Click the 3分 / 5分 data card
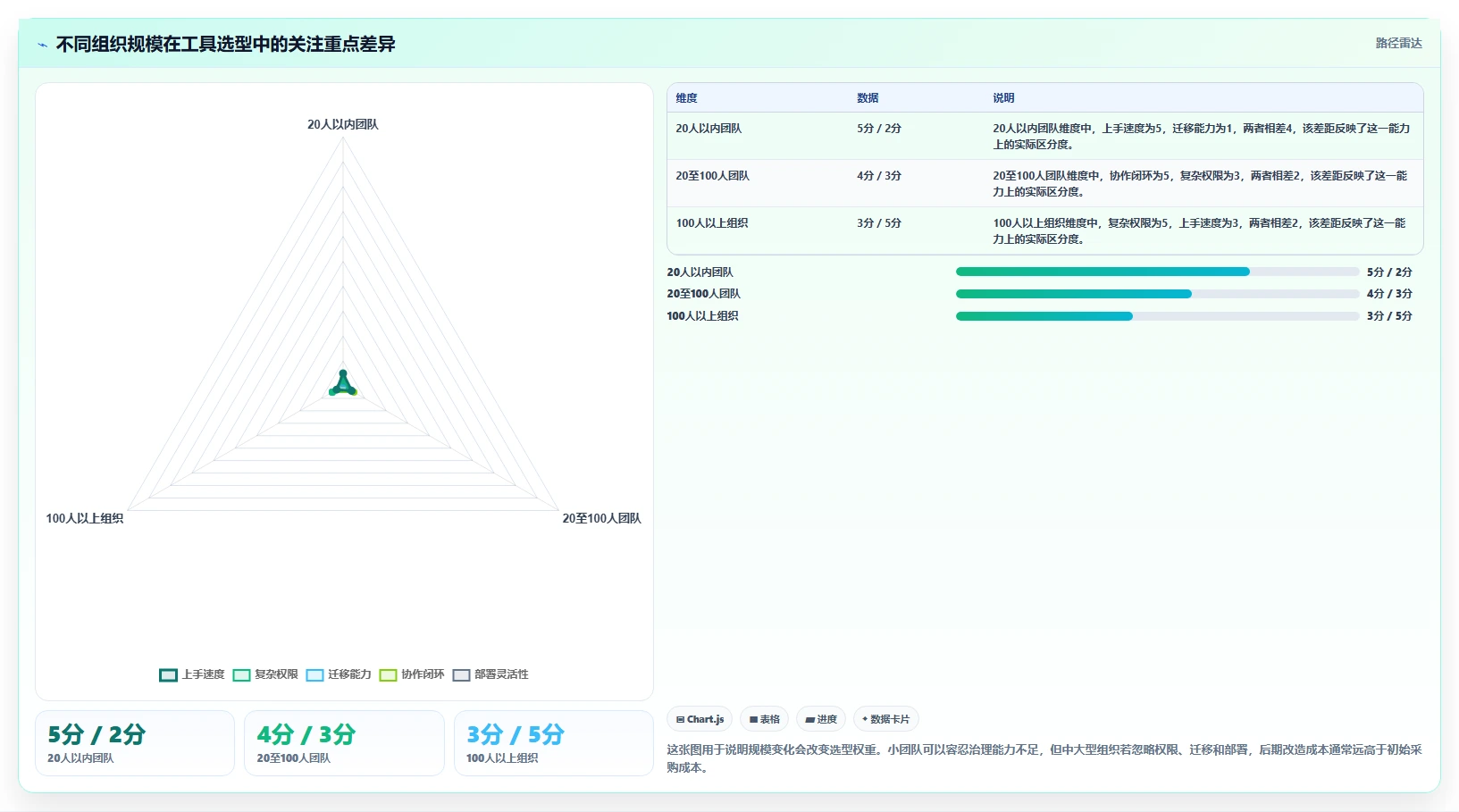Image resolution: width=1459 pixels, height=812 pixels. coord(554,743)
